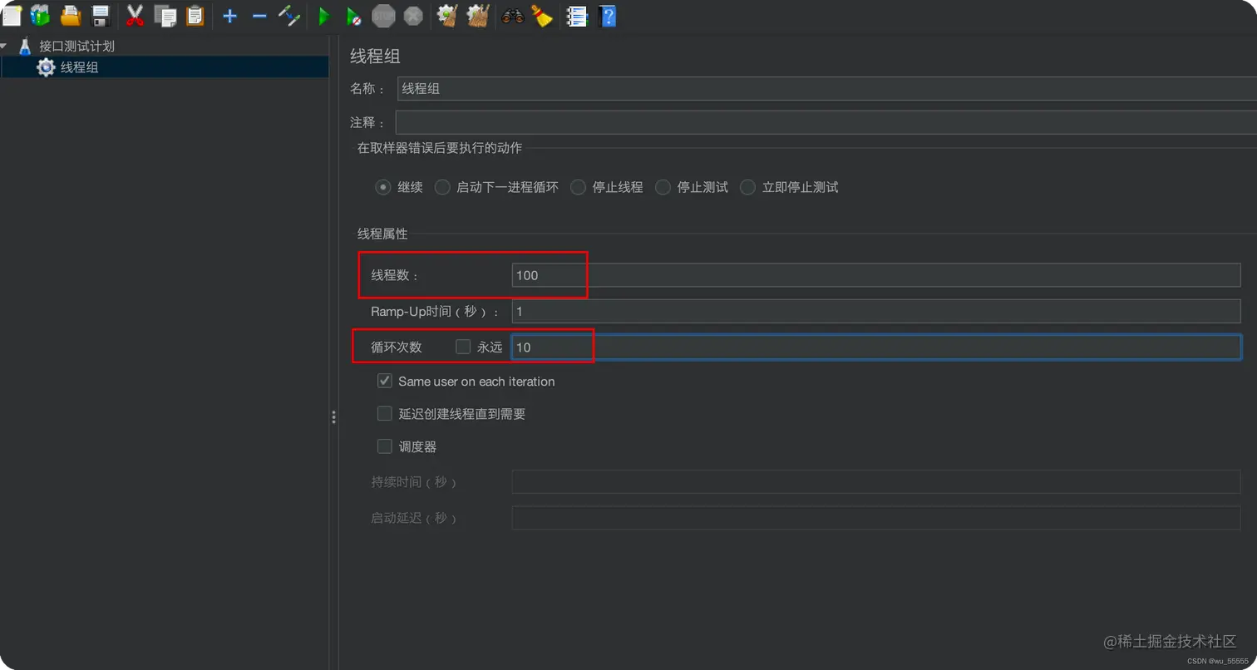Select the 停止测试 radio button

[x=663, y=187]
